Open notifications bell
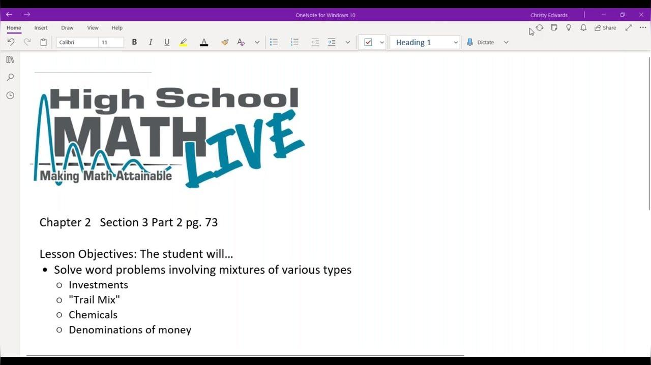Image resolution: width=651 pixels, height=365 pixels. (583, 28)
